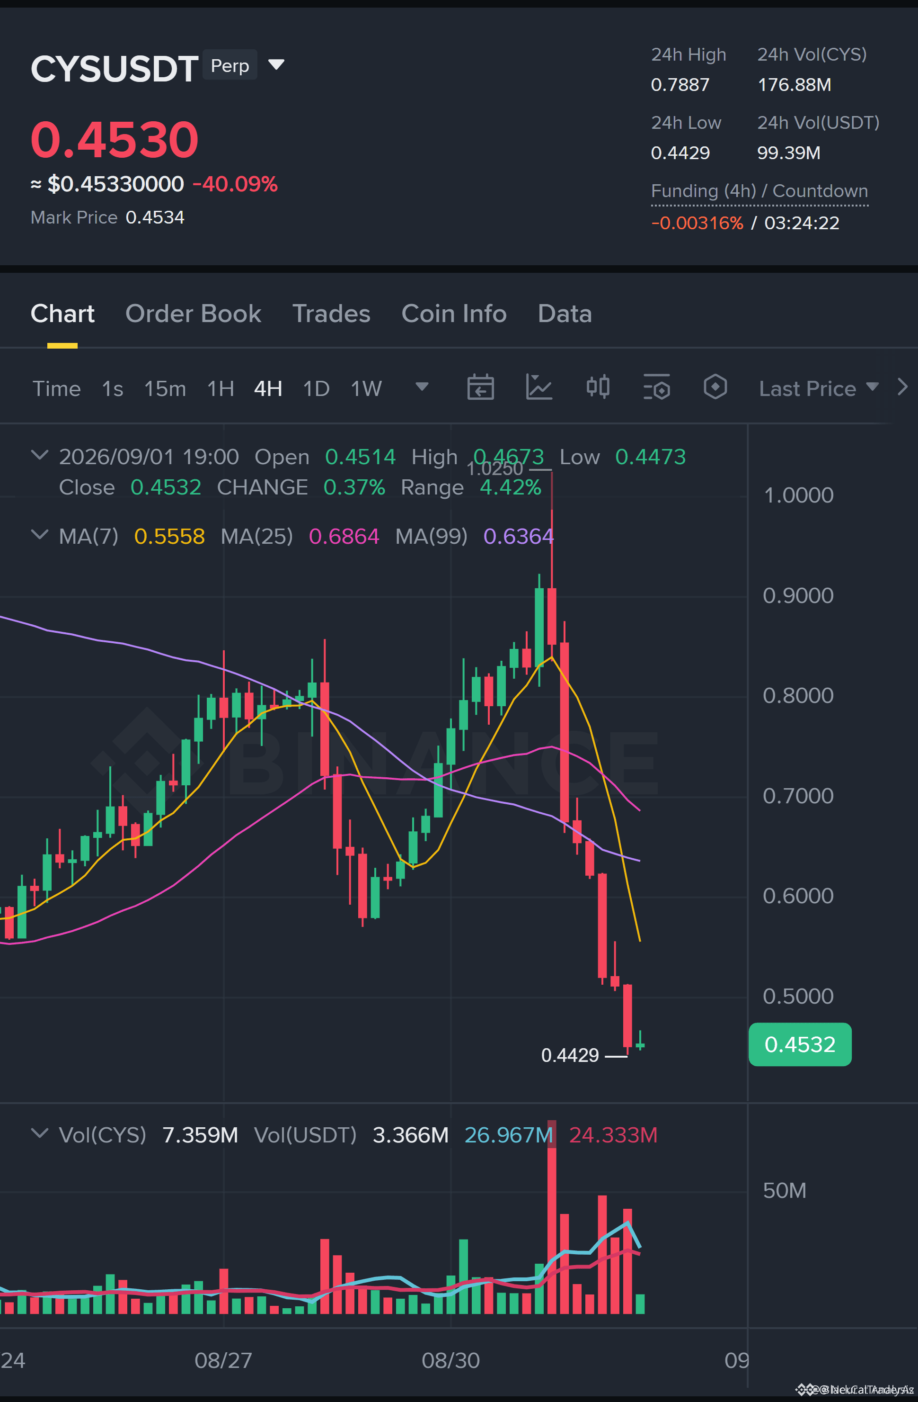
Task: Click the Funding (4h) / Countdown label
Action: (759, 191)
